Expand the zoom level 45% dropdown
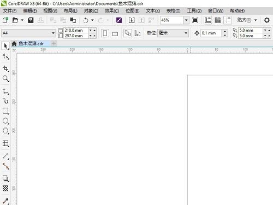This screenshot has height=205, width=273. tap(186, 20)
